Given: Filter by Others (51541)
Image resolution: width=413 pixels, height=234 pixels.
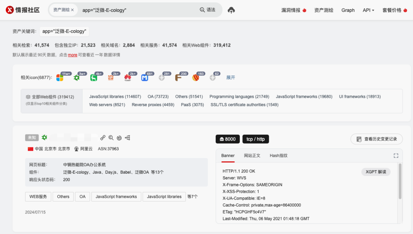Looking at the screenshot, I should coord(189,97).
